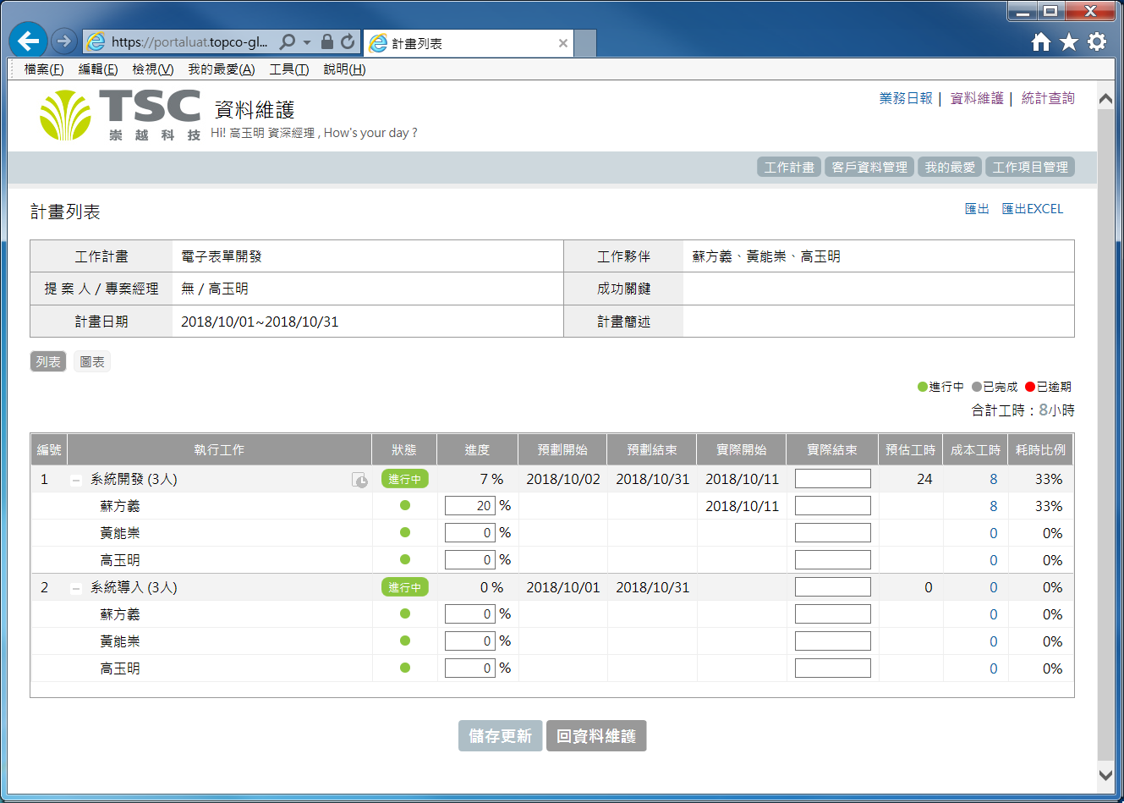Open the 我的最愛(A) menu

(221, 69)
